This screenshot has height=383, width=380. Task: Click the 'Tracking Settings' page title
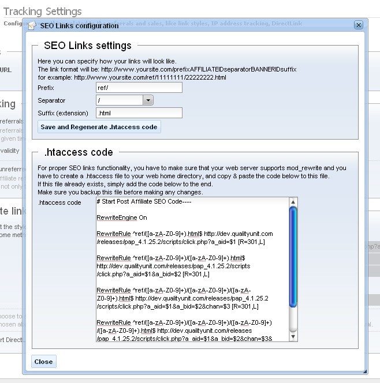click(43, 12)
